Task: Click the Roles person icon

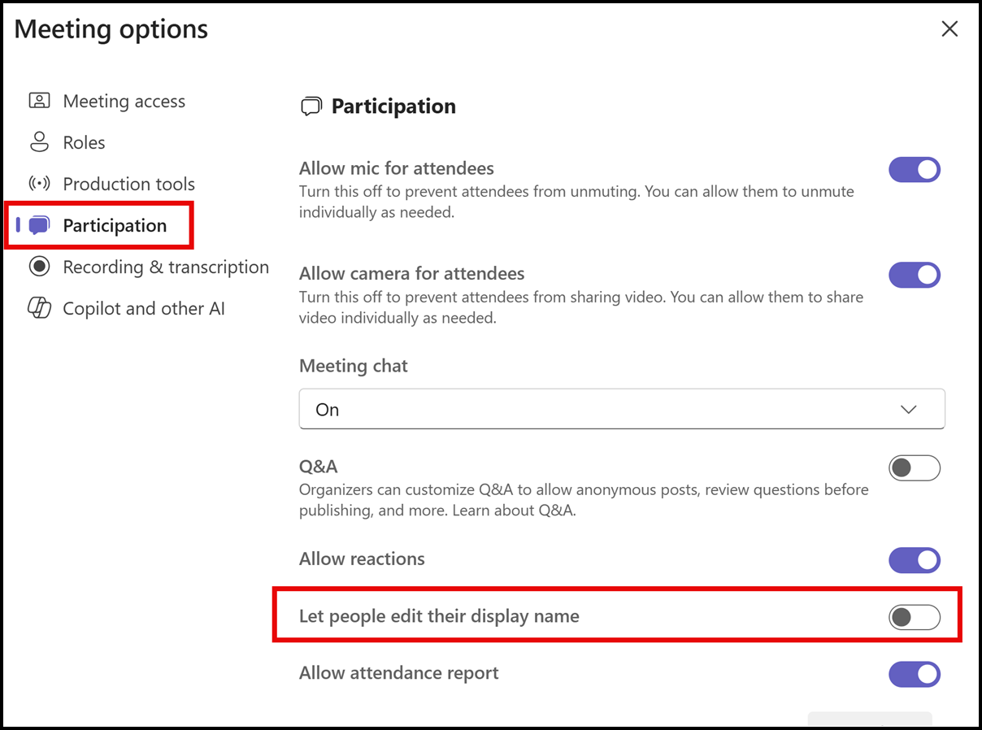Action: [x=38, y=142]
